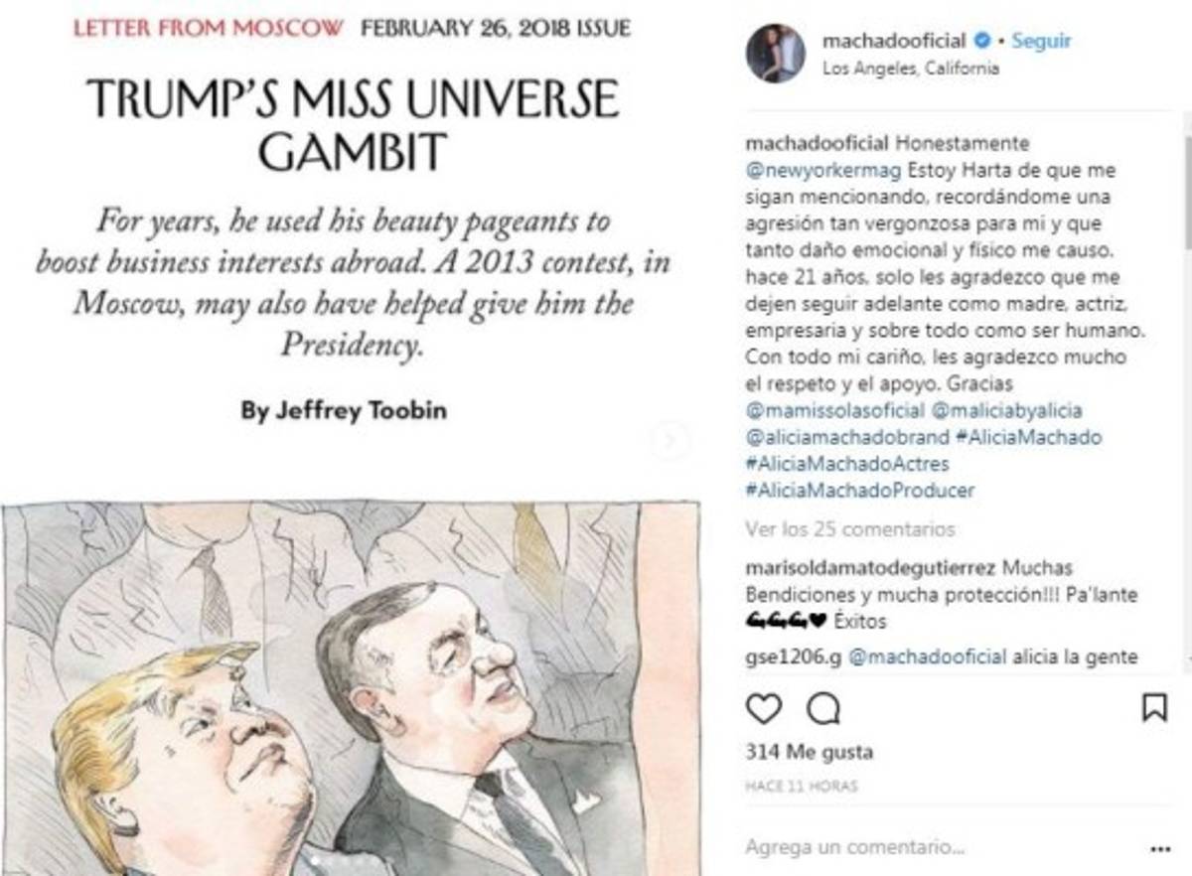Click the comment speech bubble icon

click(823, 709)
